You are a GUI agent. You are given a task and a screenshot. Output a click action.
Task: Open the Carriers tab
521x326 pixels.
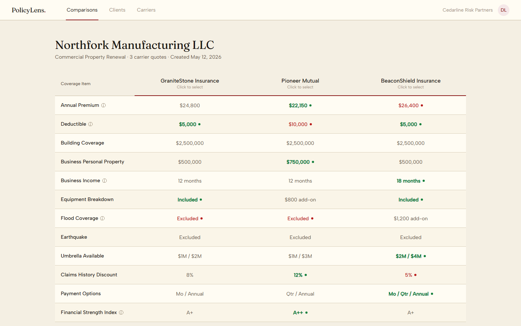pos(146,10)
